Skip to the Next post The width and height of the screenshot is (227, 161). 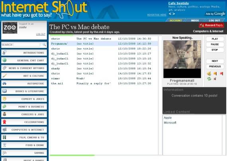(215, 61)
